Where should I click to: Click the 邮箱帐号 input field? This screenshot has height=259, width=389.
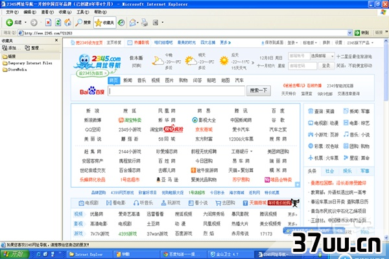click(299, 56)
